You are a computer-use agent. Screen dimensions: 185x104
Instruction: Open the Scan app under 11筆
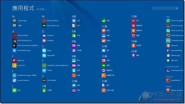(106, 36)
